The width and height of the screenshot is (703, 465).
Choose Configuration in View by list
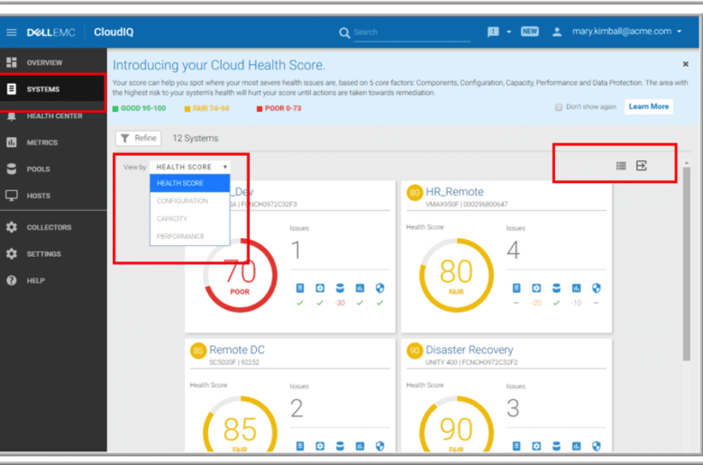(190, 201)
